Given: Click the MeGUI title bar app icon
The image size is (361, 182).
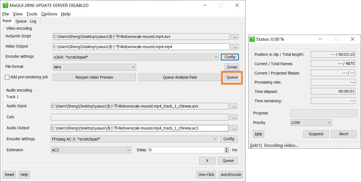Looking at the screenshot, I should [x=5, y=5].
